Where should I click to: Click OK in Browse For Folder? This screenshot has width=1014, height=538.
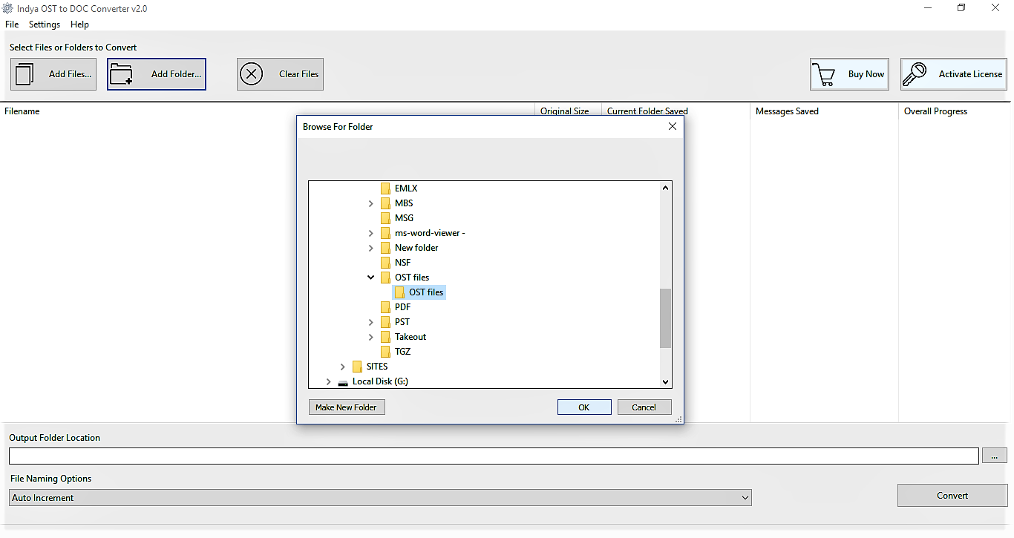(x=584, y=407)
